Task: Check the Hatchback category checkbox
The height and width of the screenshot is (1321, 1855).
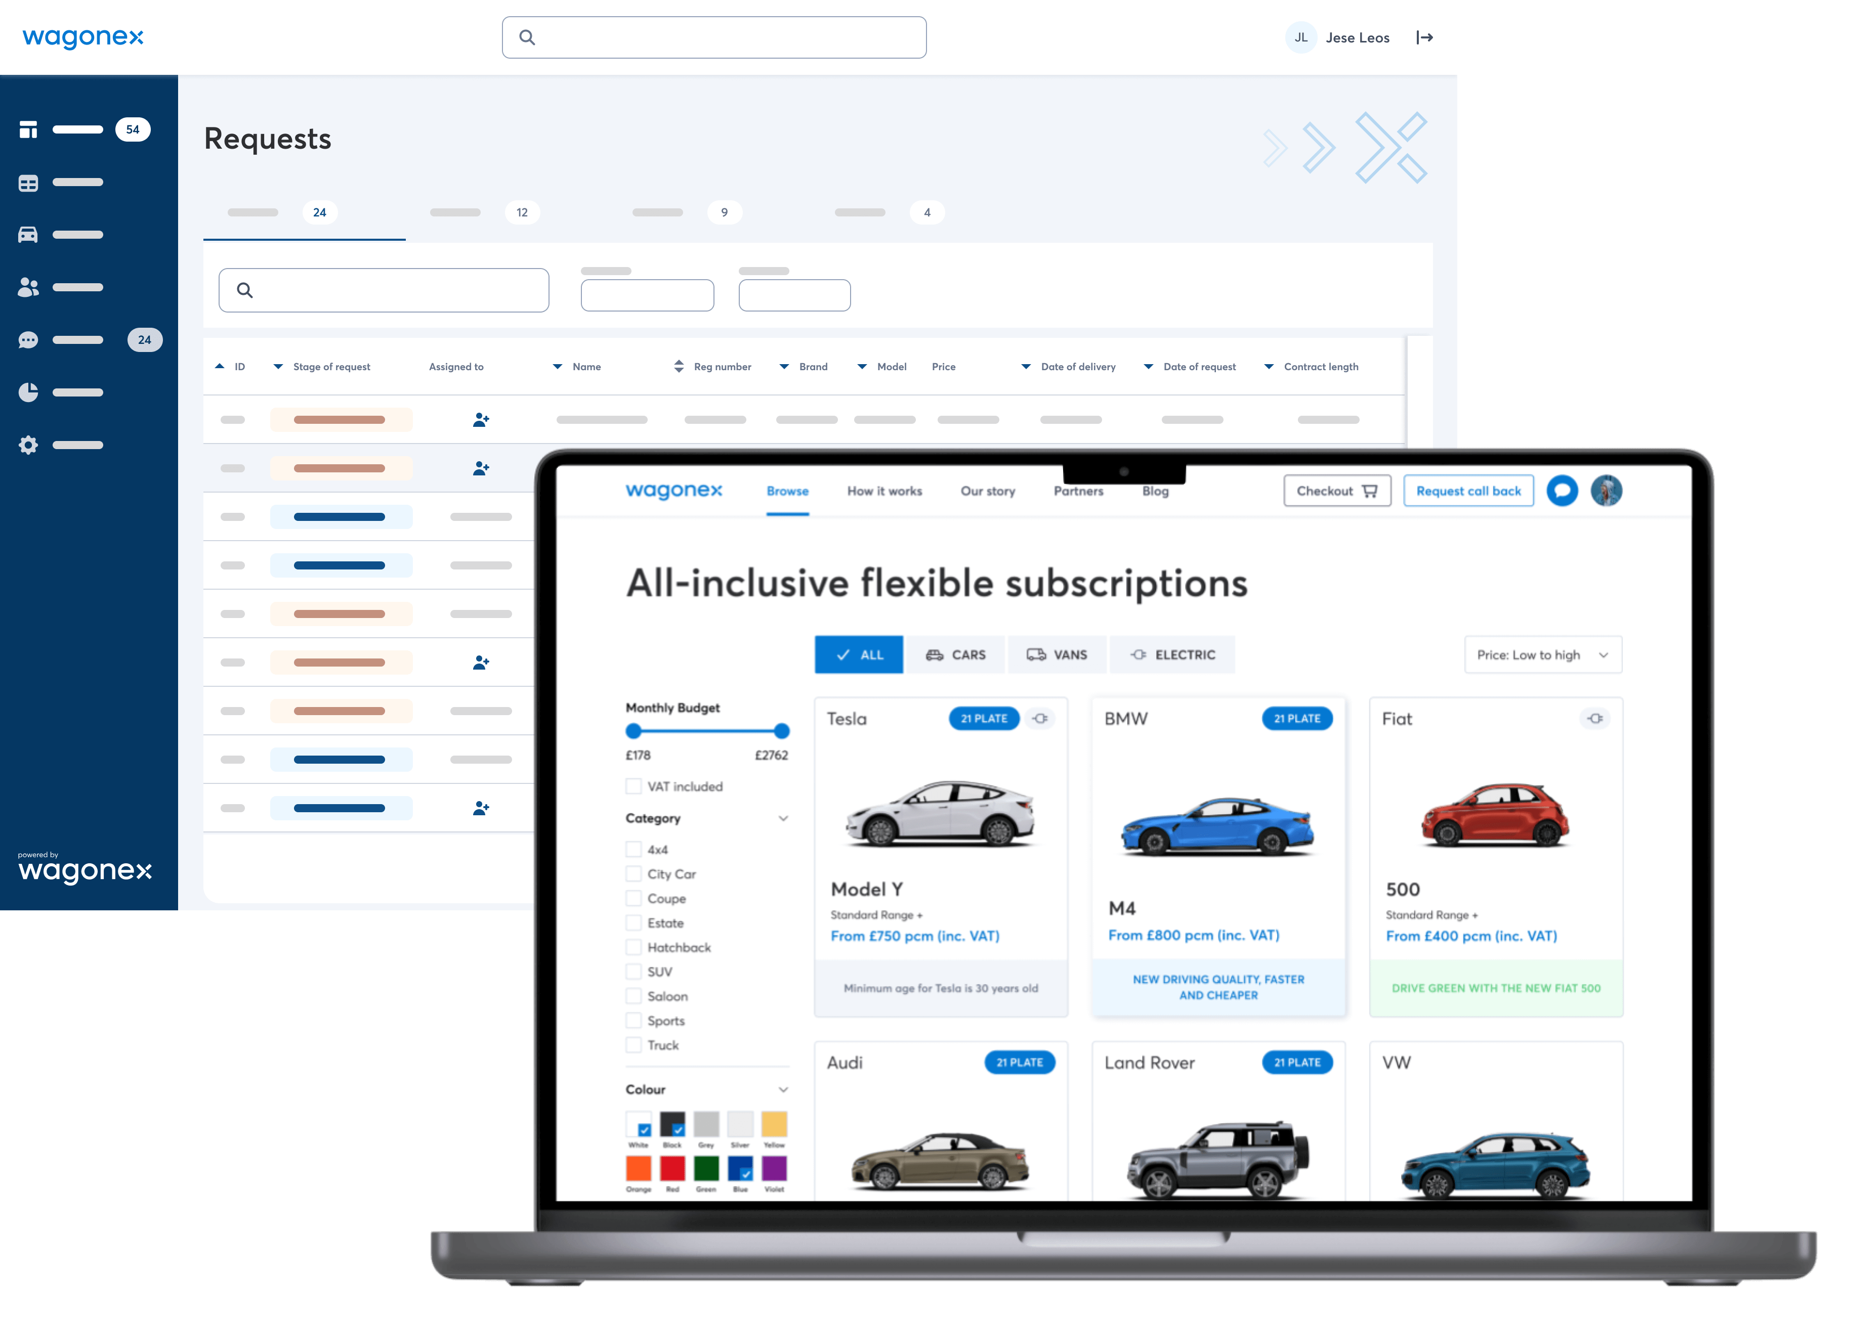Action: pyautogui.click(x=633, y=947)
